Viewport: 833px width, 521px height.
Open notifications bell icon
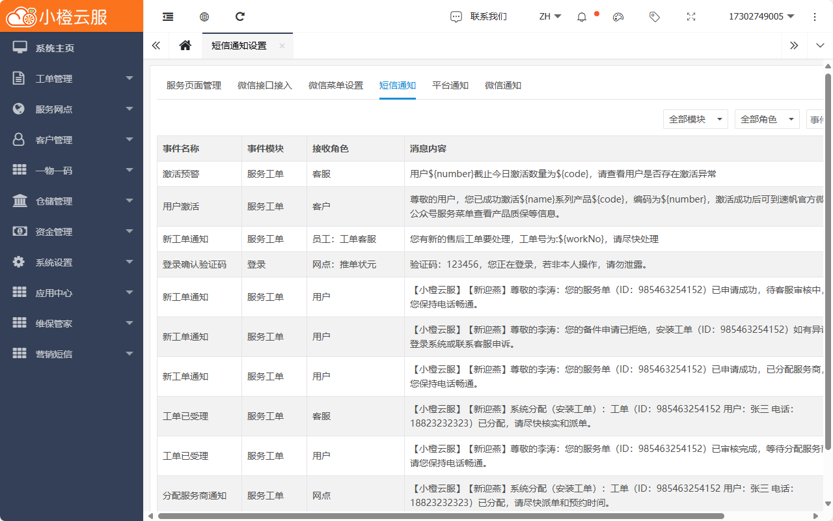[582, 17]
